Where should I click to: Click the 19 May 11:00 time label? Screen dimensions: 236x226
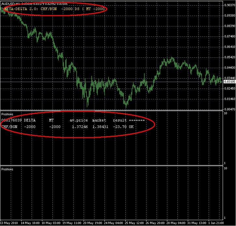pyautogui.click(x=72, y=223)
